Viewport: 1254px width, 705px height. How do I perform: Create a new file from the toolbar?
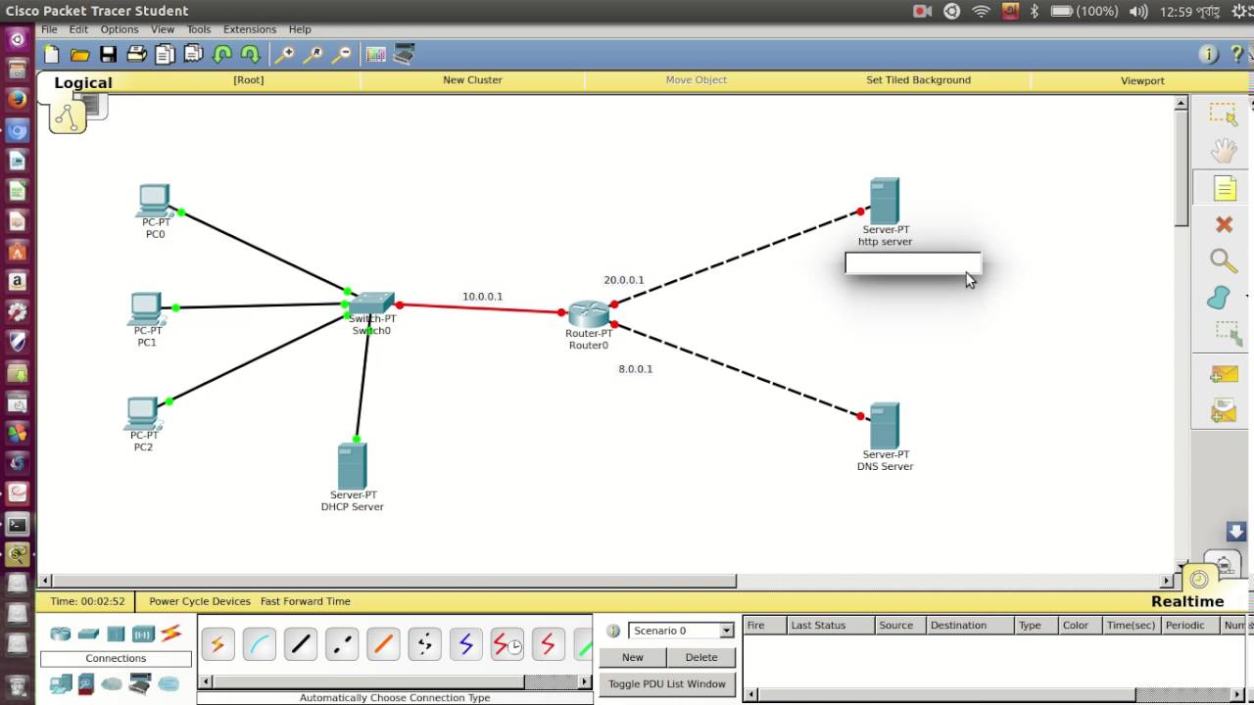52,55
